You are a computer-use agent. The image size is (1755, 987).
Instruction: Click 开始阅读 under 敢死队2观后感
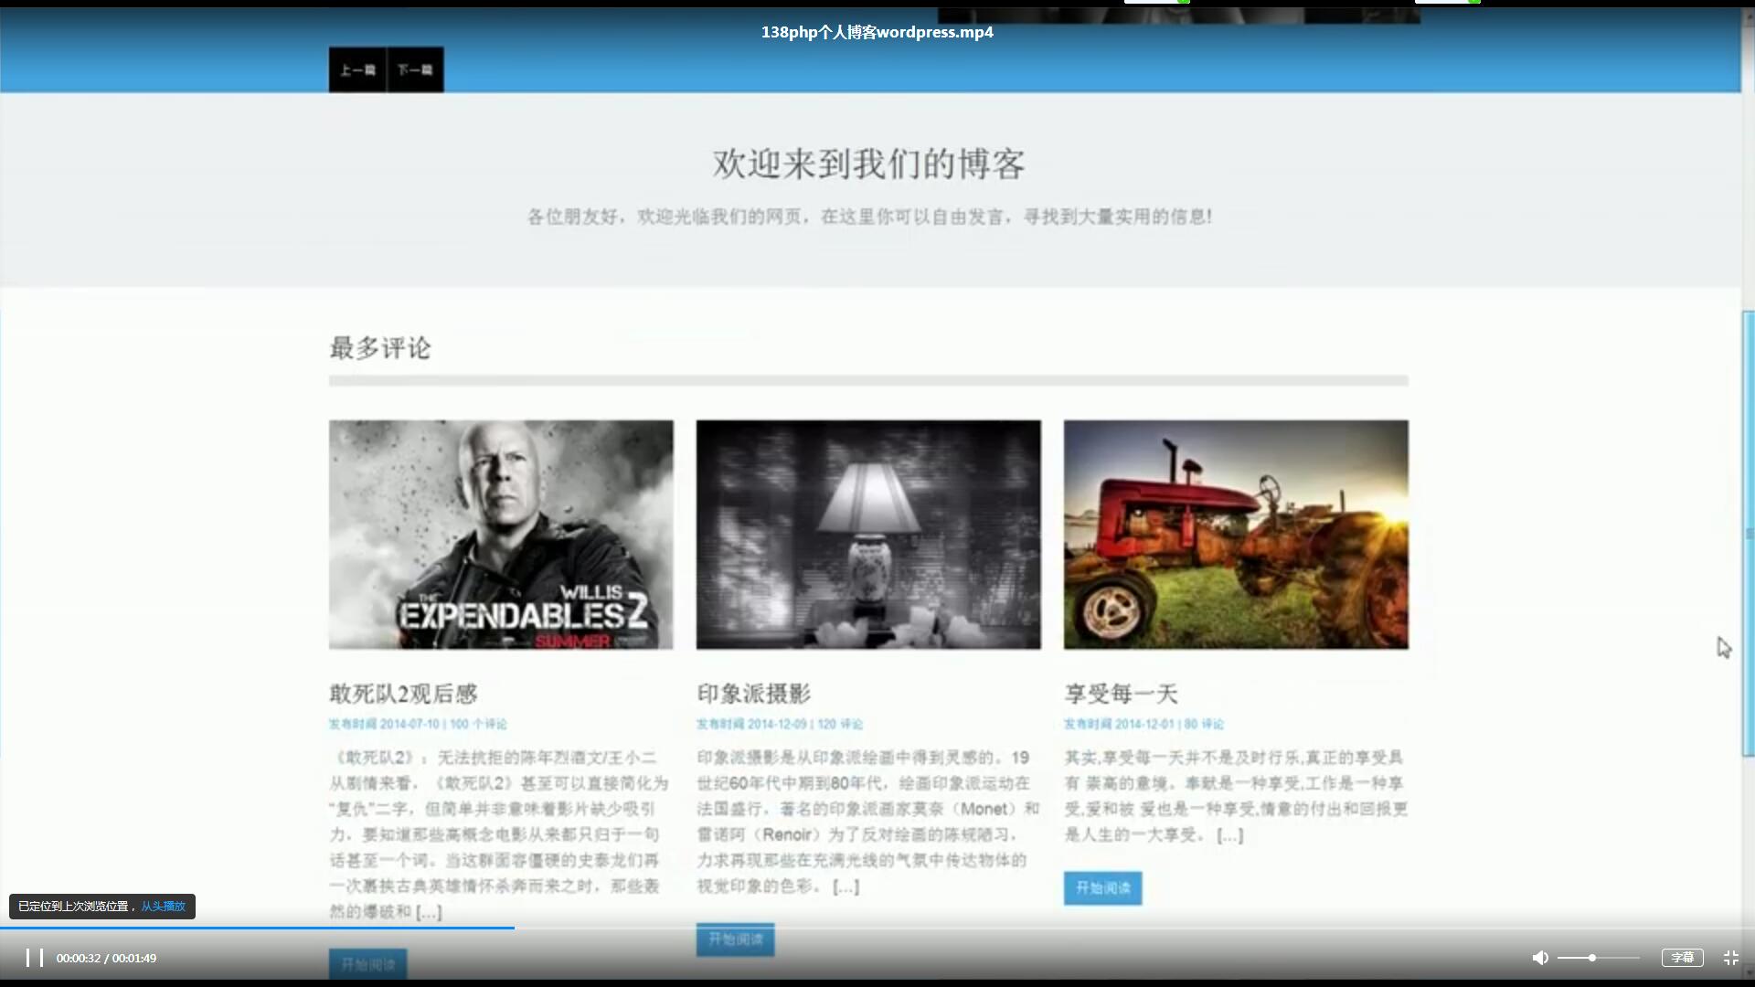coord(367,964)
